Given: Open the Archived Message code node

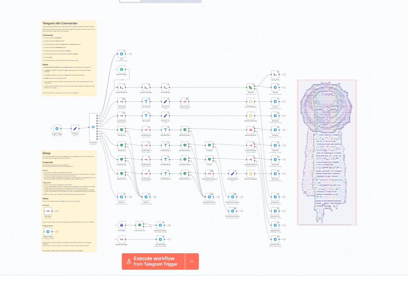Looking at the screenshot, I should (250, 102).
